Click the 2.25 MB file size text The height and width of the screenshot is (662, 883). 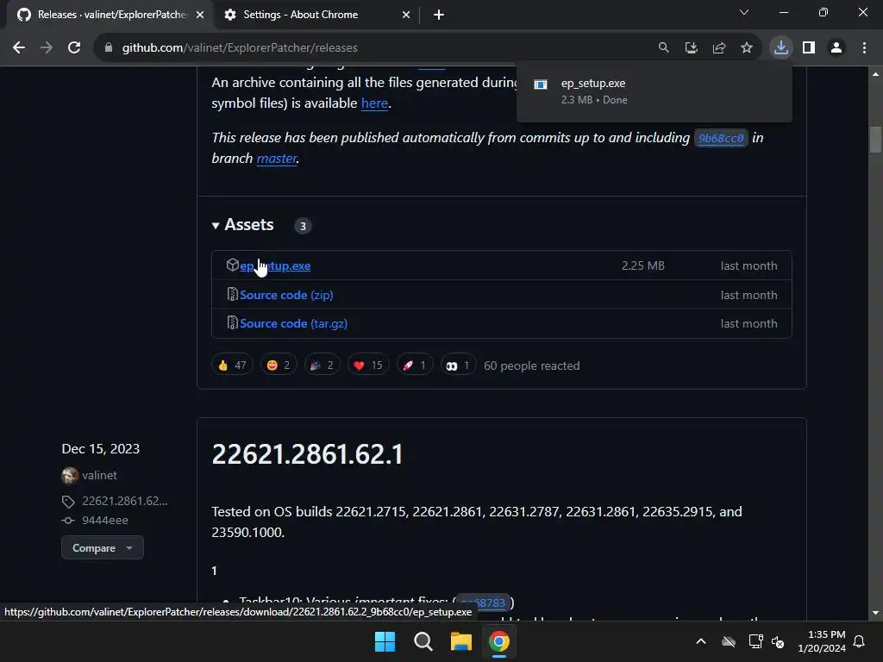[x=642, y=265]
